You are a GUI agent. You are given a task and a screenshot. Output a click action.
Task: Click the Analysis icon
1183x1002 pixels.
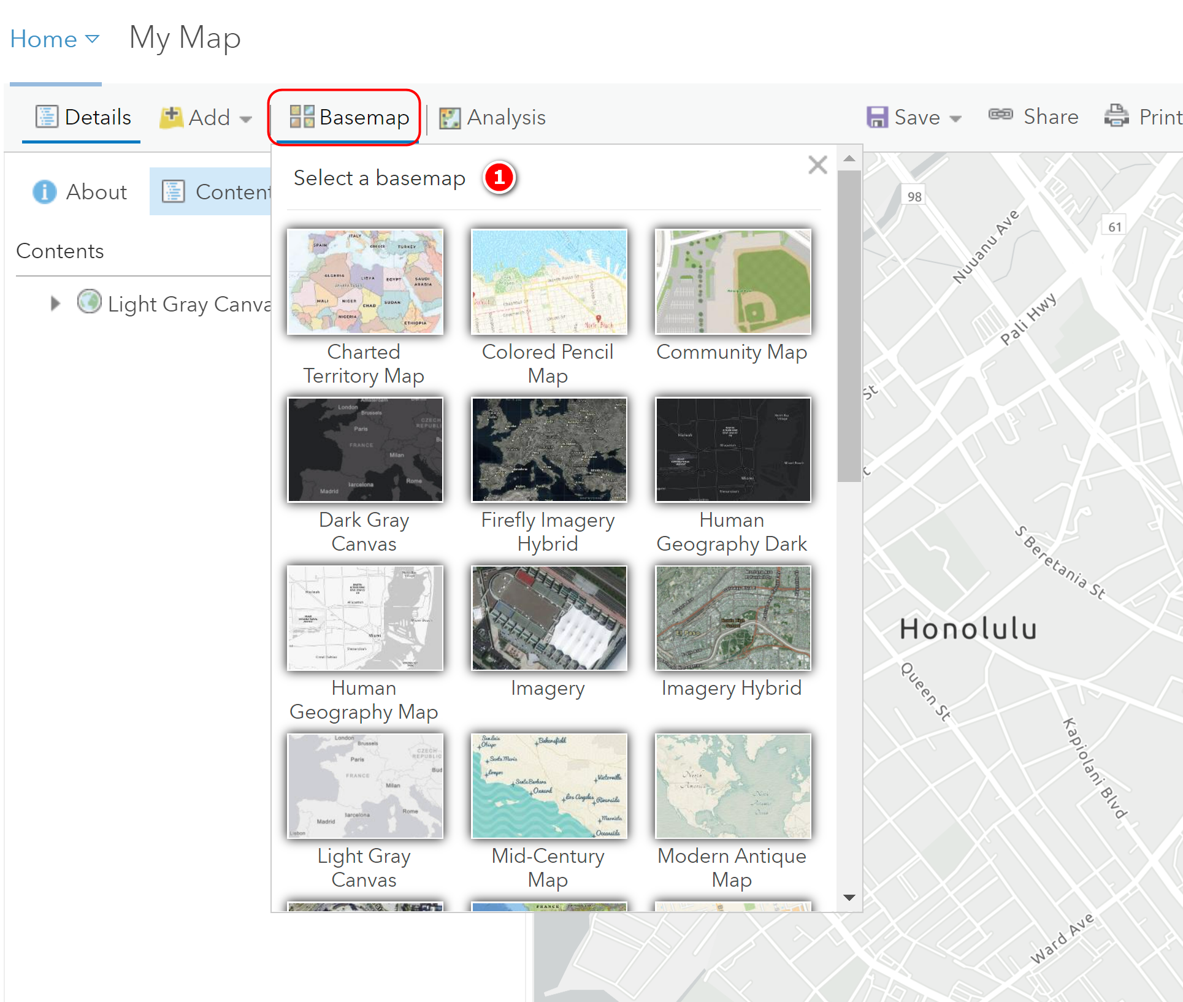tap(450, 117)
